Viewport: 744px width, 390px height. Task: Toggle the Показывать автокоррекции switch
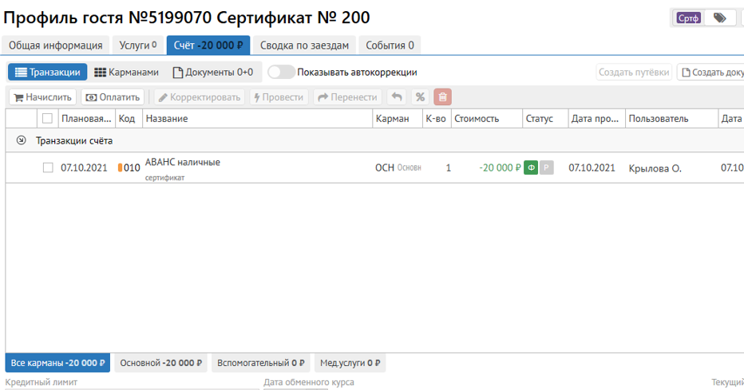281,73
